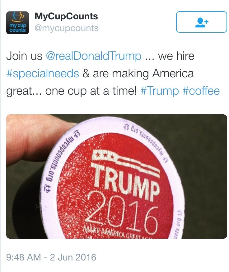This screenshot has width=229, height=272.
Task: Click the follow button outline
Action: (202, 22)
